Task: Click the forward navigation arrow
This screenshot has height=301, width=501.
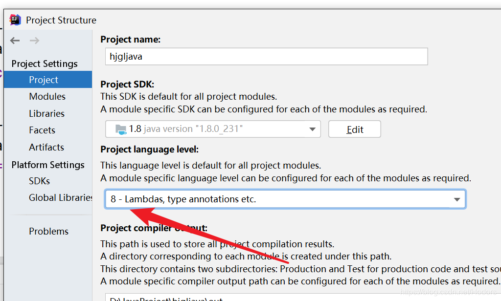Action: click(33, 41)
